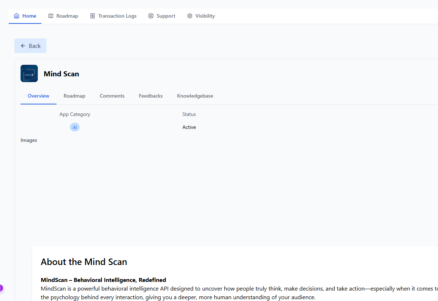
Task: Open the Comments tab
Action: point(112,96)
